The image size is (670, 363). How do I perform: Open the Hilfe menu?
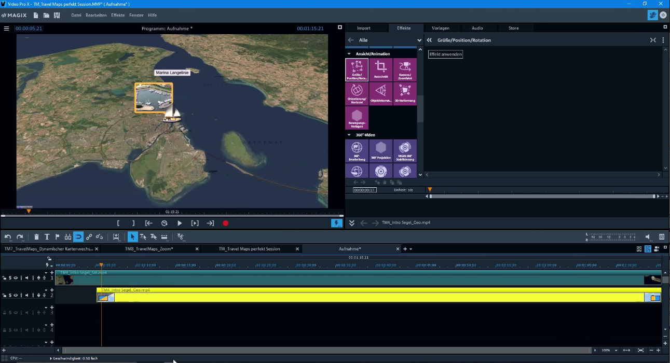pyautogui.click(x=152, y=15)
